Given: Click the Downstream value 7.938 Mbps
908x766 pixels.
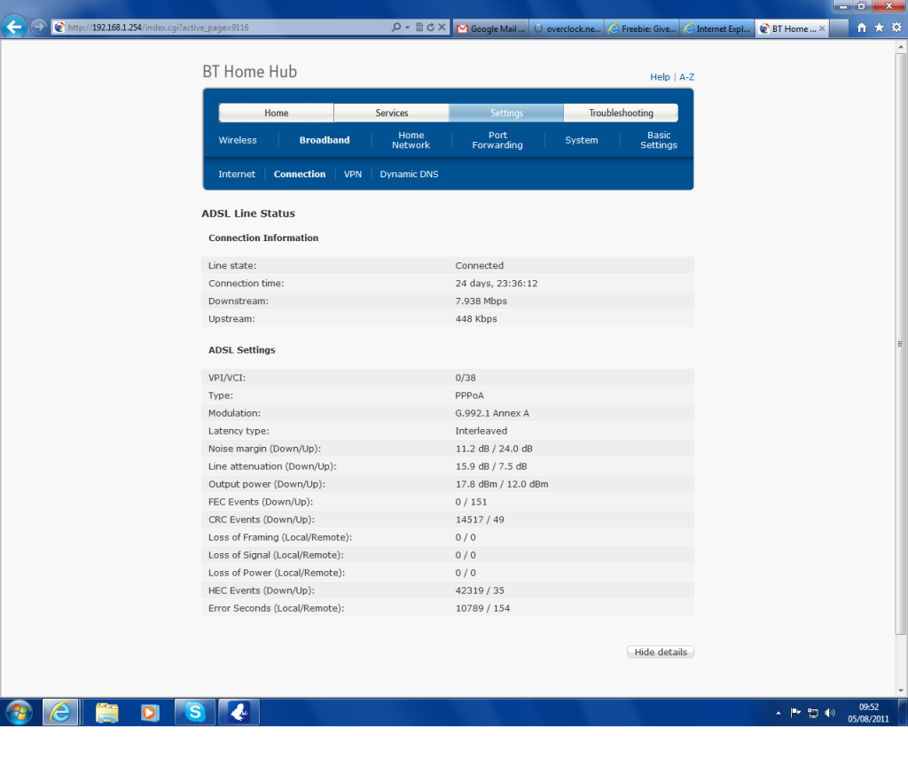Looking at the screenshot, I should pyautogui.click(x=481, y=301).
